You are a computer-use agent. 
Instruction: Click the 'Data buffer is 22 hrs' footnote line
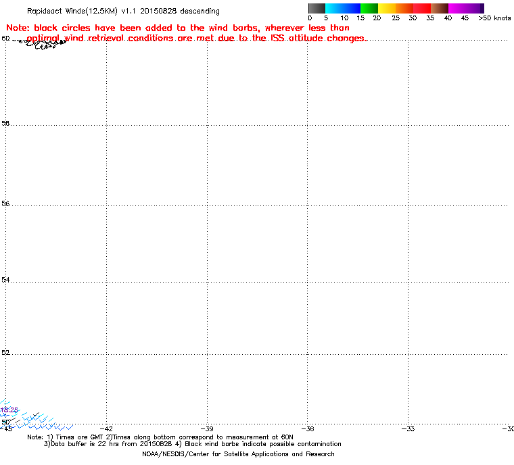(193, 444)
